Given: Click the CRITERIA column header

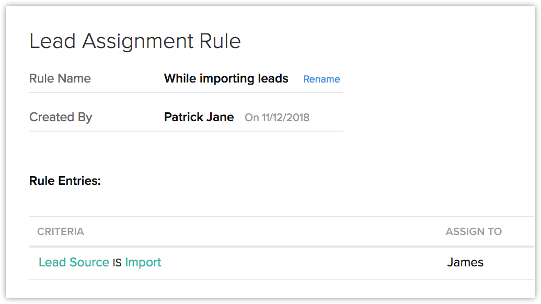Looking at the screenshot, I should (61, 231).
